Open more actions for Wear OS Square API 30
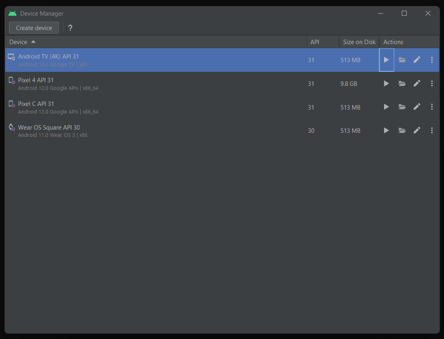This screenshot has height=339, width=444. point(432,130)
